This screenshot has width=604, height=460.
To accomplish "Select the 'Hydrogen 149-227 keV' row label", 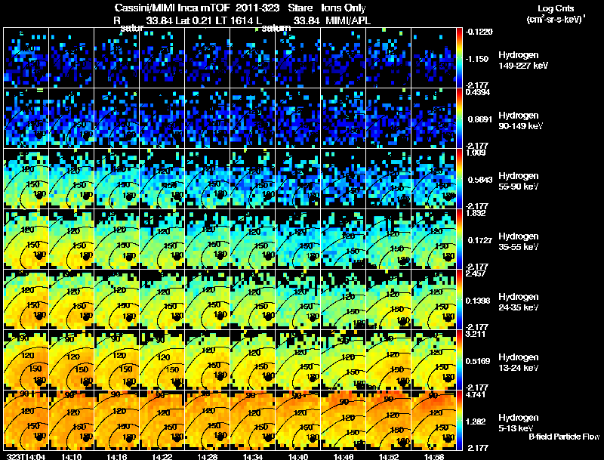I will (x=522, y=60).
